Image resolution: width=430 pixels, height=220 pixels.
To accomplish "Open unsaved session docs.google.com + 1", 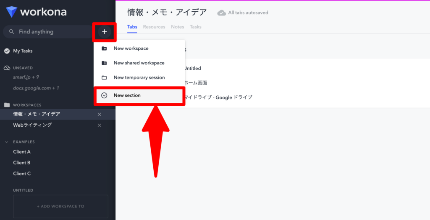I will (x=36, y=88).
